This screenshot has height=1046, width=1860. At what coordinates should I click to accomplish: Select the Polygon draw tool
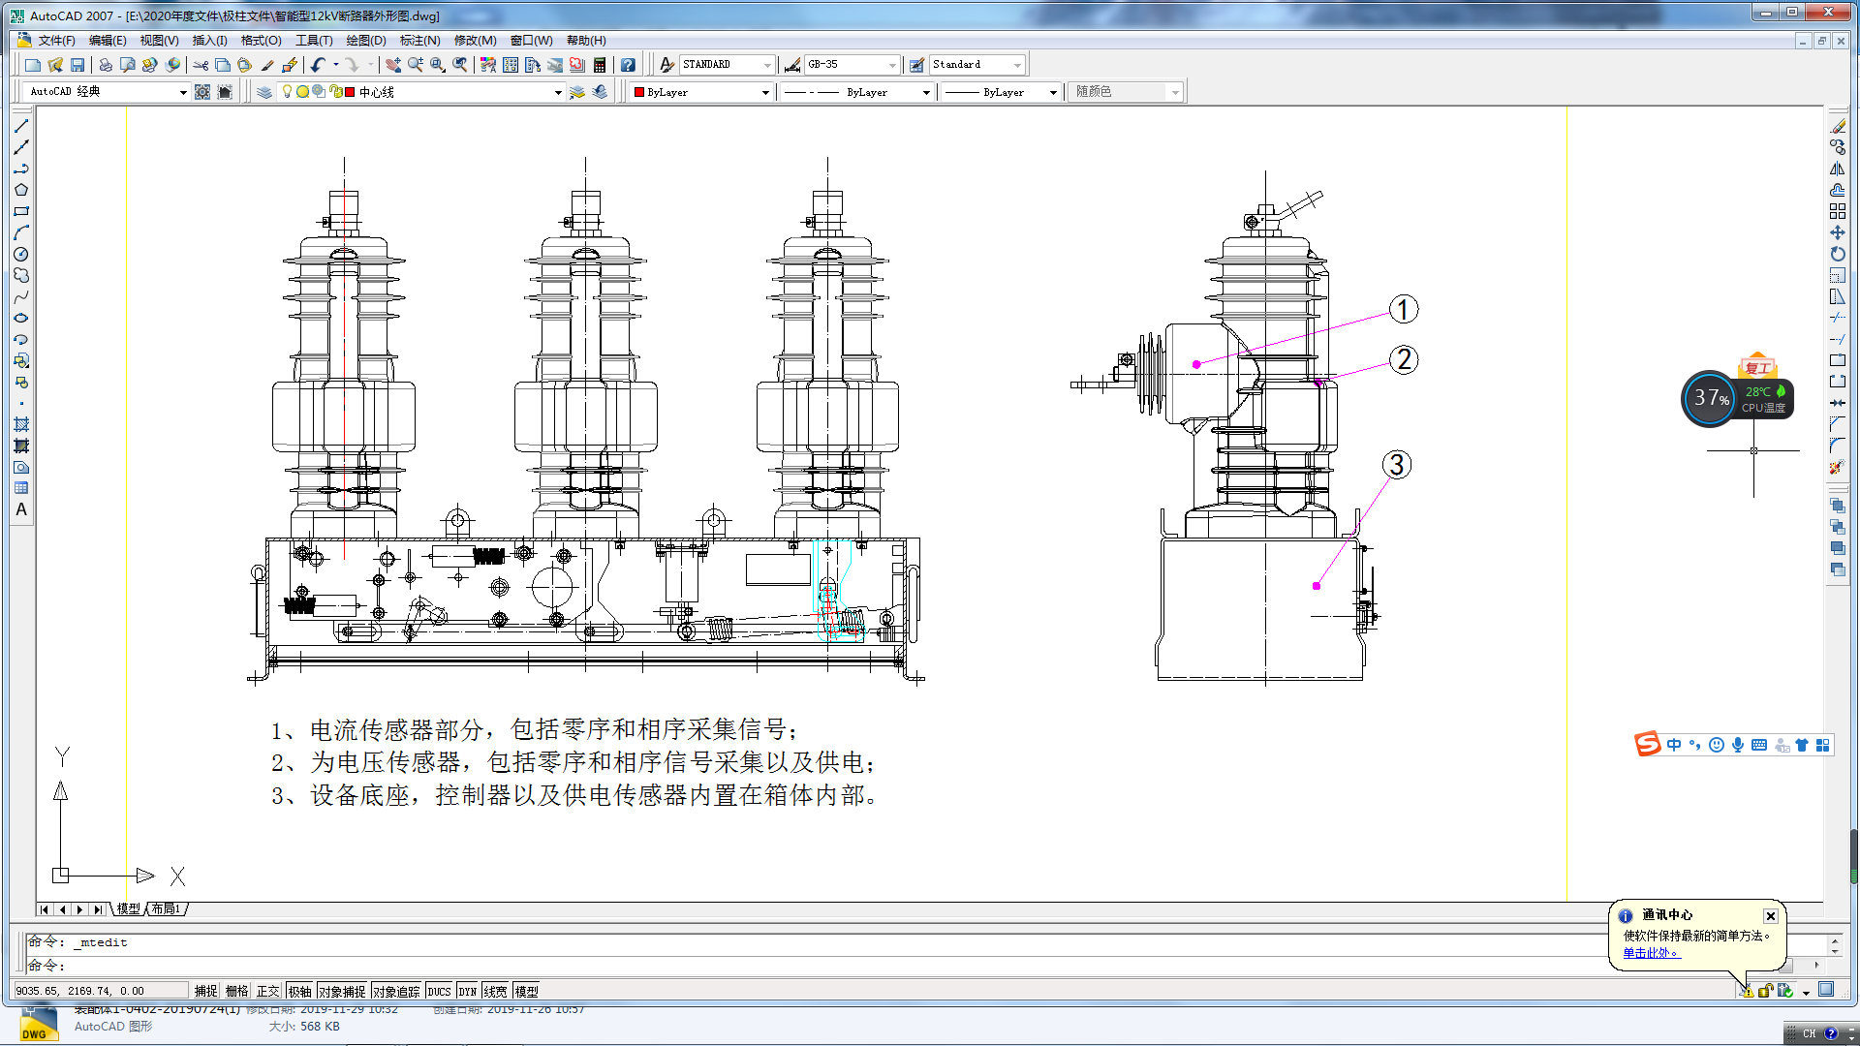[21, 190]
